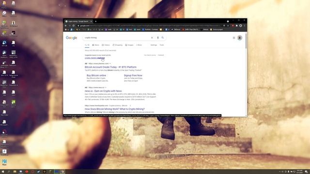This screenshot has height=174, width=310.
Task: Start voice search with the microphone icon
Action: (x=158, y=38)
